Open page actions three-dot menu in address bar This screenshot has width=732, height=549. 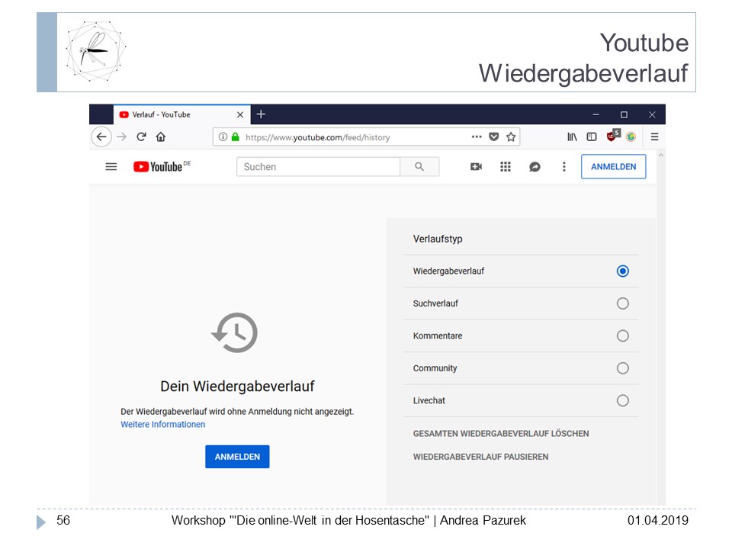click(476, 136)
